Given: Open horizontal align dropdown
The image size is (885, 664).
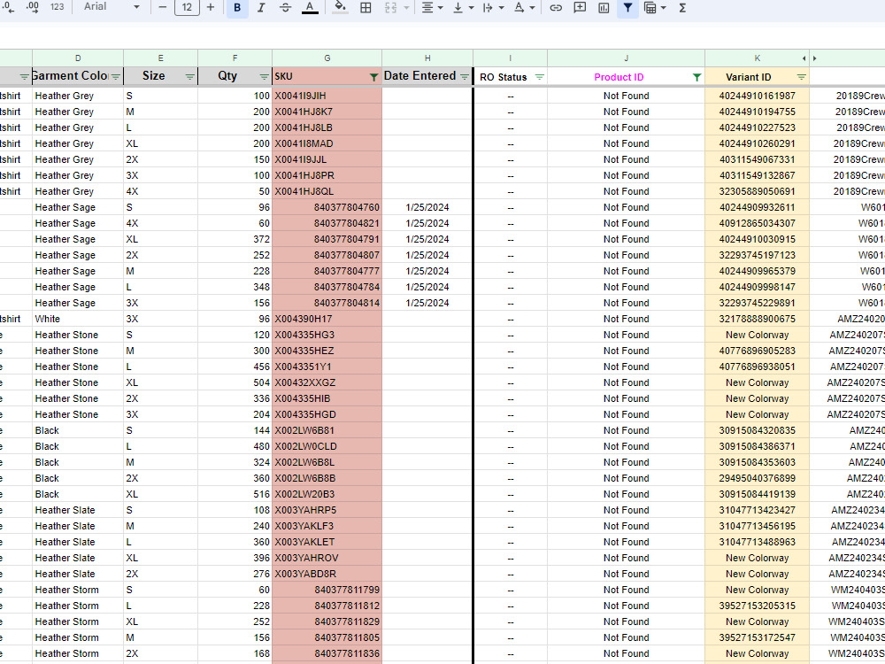Looking at the screenshot, I should coord(433,8).
